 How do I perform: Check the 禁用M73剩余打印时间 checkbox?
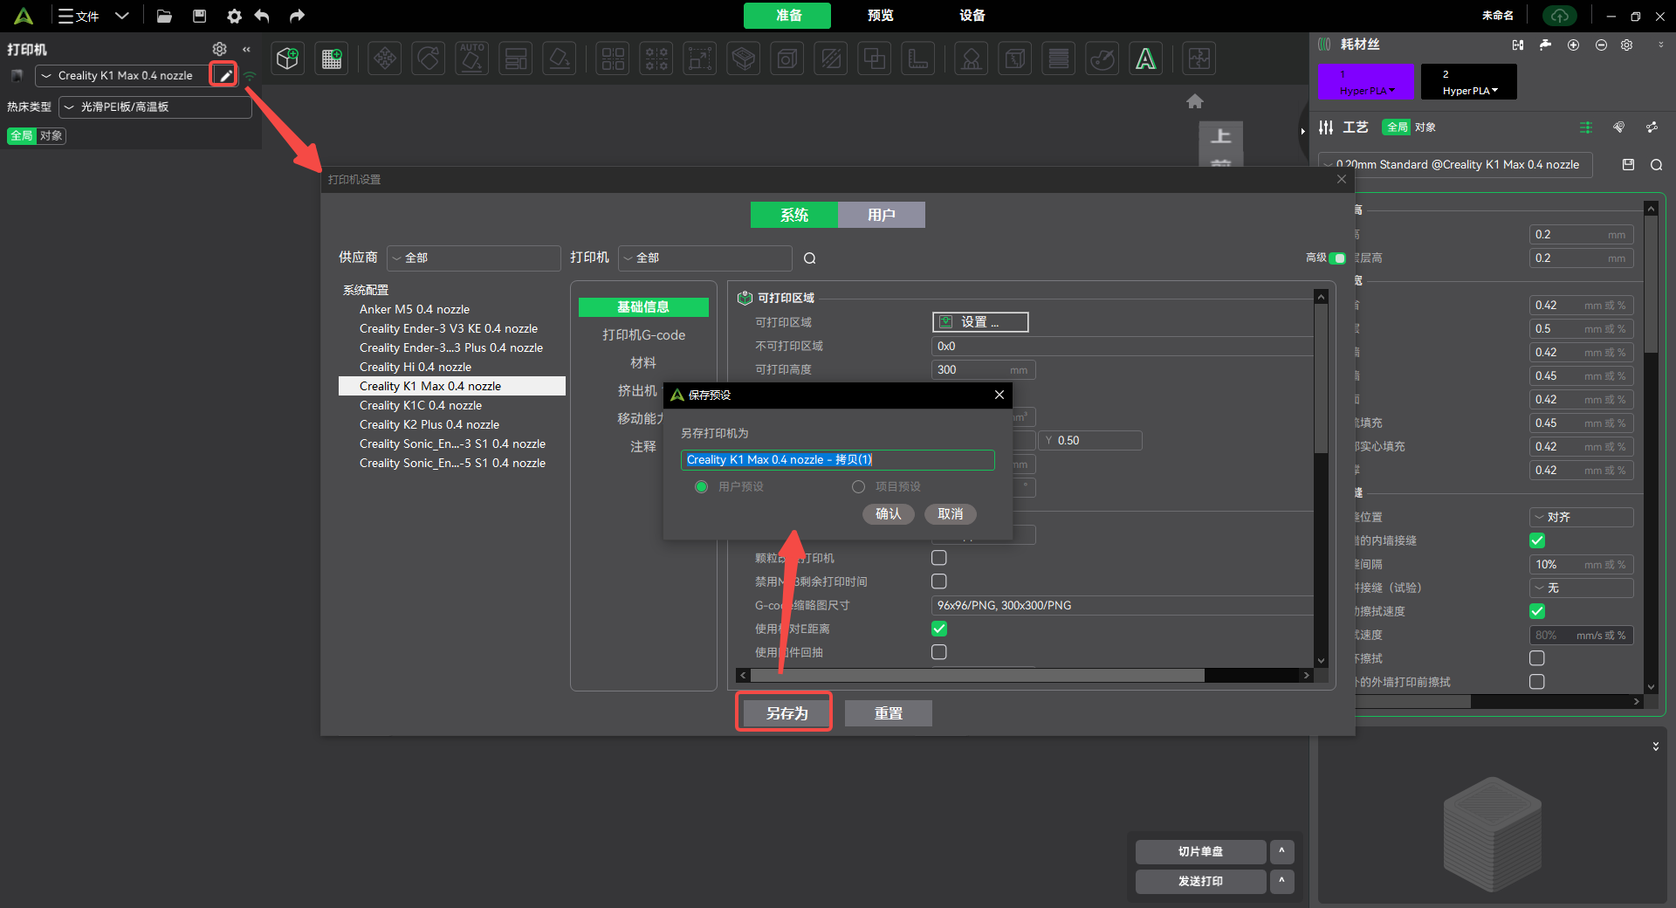(939, 581)
